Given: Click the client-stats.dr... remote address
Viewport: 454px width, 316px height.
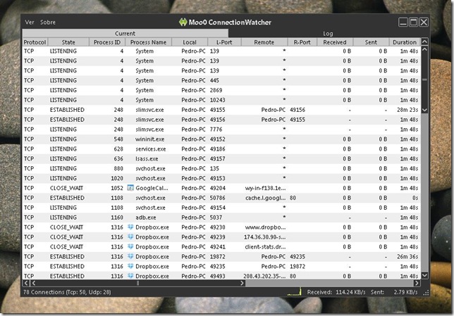Looking at the screenshot, I should click(266, 246).
